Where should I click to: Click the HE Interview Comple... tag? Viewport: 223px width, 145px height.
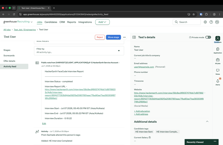167,132
